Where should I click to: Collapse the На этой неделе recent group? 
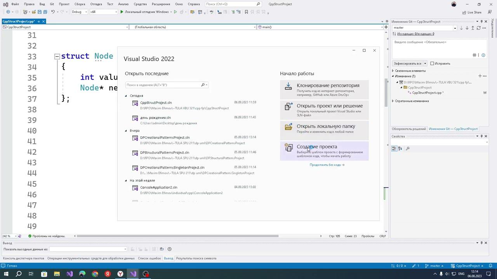126,181
